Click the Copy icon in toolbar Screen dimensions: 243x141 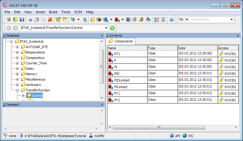pos(37,20)
